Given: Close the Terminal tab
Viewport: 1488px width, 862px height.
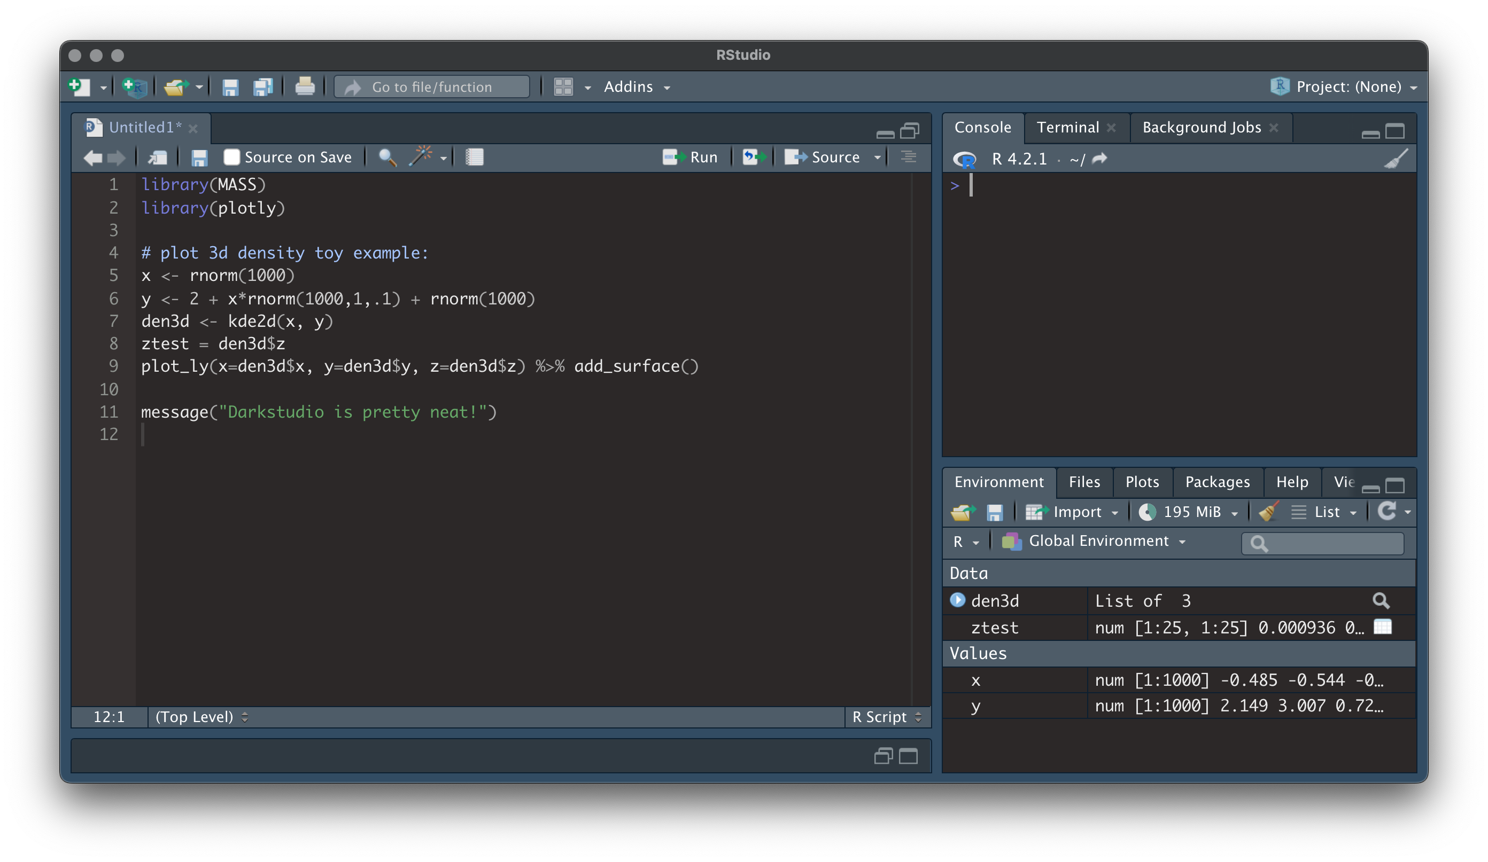Looking at the screenshot, I should tap(1111, 128).
